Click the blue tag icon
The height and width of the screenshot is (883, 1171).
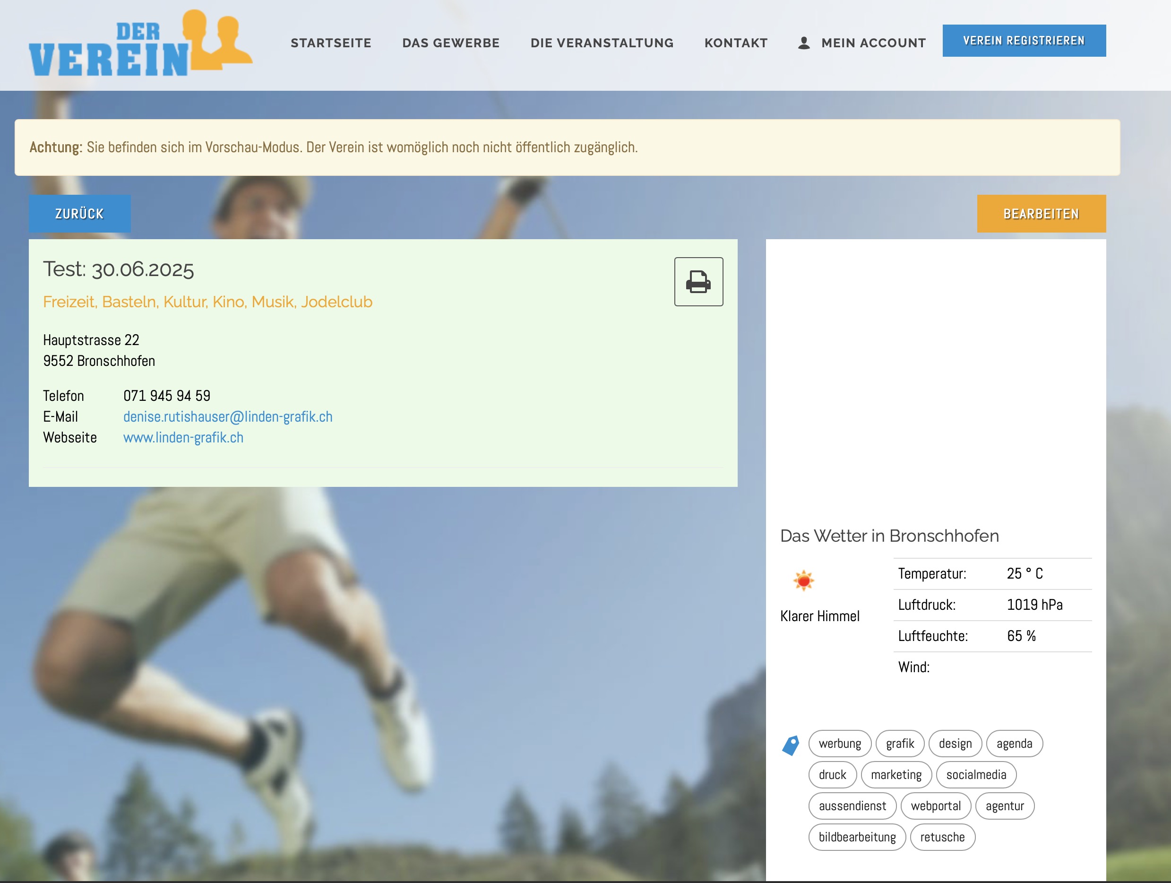(x=791, y=745)
